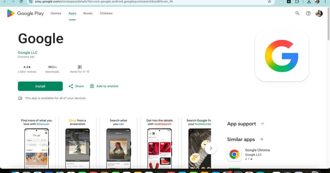Bookmark this page with the star icon
The image size is (330, 173).
[x=269, y=2]
